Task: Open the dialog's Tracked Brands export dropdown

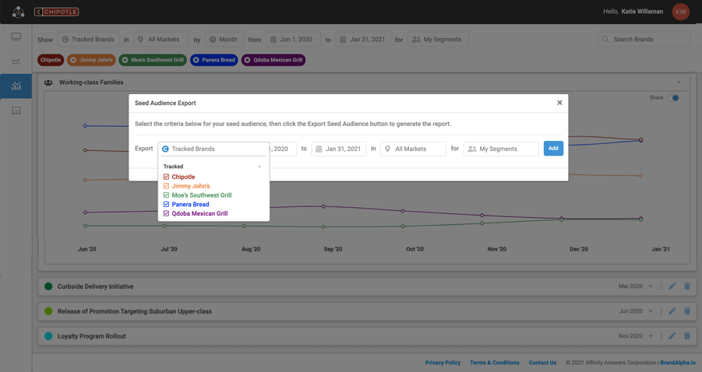Action: 213,149
